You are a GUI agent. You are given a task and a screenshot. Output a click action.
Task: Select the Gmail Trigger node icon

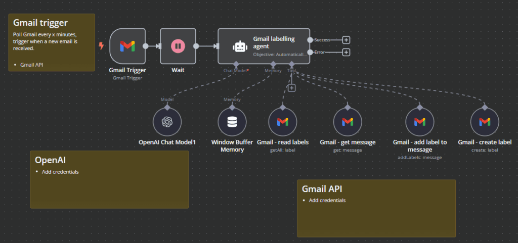127,46
